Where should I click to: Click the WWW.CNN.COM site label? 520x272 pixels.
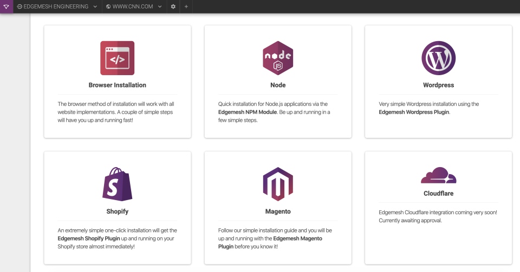[133, 6]
